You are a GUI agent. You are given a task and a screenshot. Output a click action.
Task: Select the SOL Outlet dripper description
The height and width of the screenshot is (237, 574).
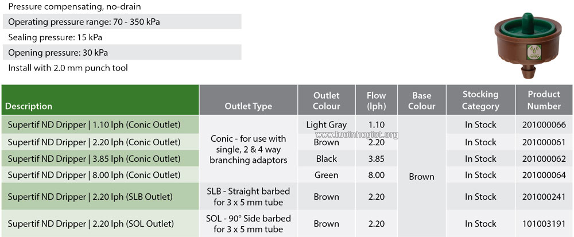click(91, 223)
